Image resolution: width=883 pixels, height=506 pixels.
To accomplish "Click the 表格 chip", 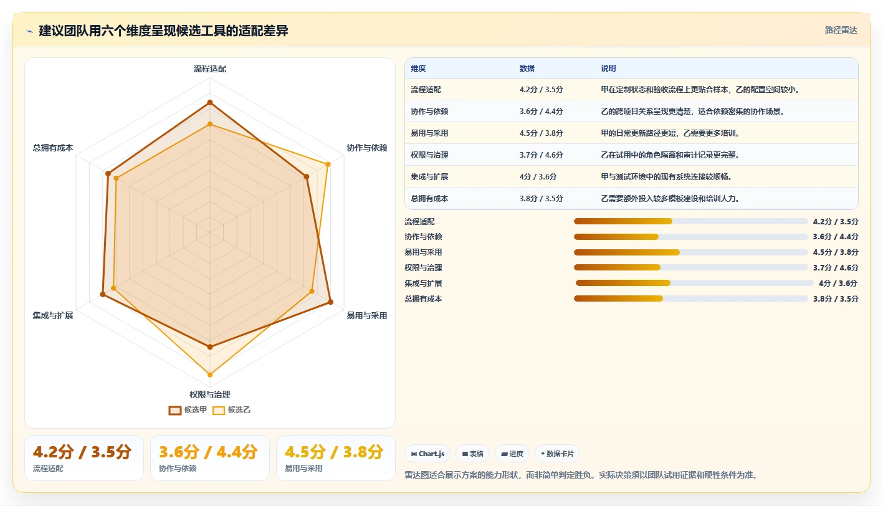I will point(473,454).
